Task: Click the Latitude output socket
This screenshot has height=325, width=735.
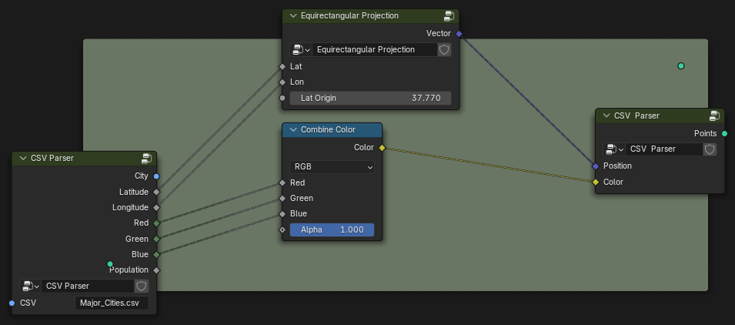Action: coord(156,192)
